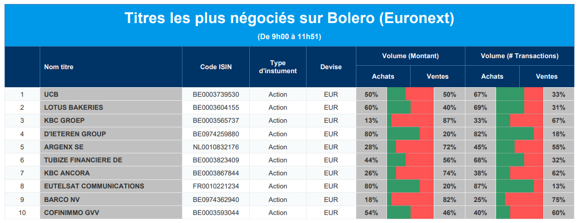Click Ventes header under Volume (Montant)
The image size is (579, 223).
click(x=437, y=76)
